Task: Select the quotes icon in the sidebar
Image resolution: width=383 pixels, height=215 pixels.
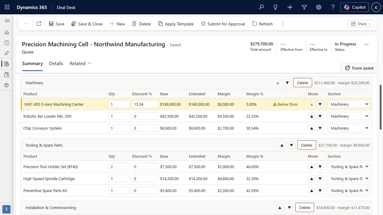Action: (7, 64)
